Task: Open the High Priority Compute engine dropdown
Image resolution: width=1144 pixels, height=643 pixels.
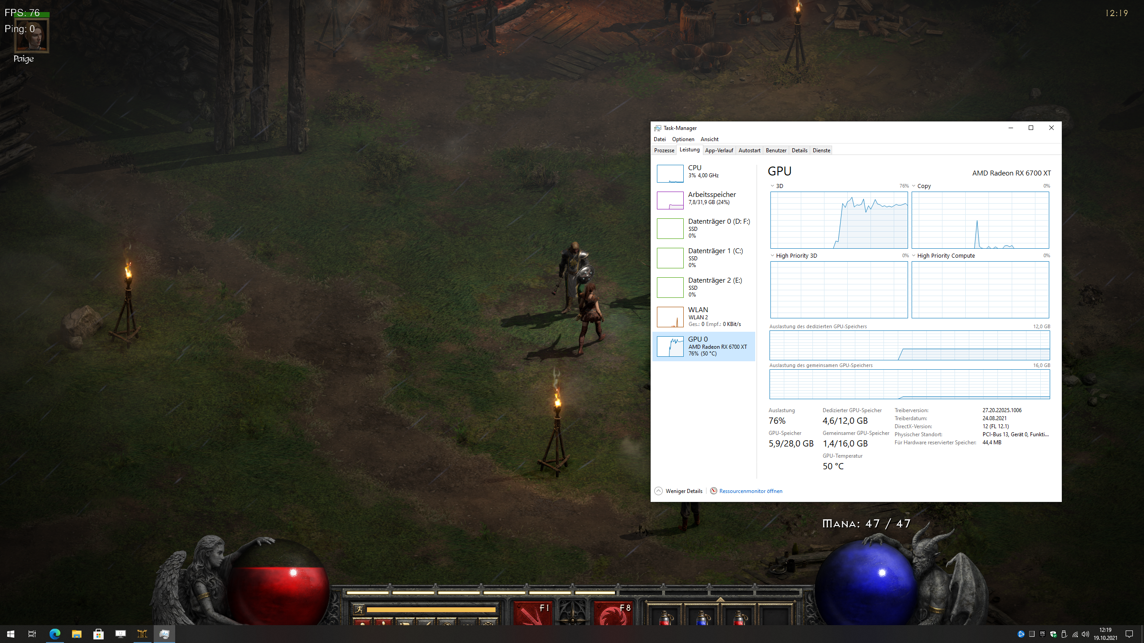Action: pos(914,256)
